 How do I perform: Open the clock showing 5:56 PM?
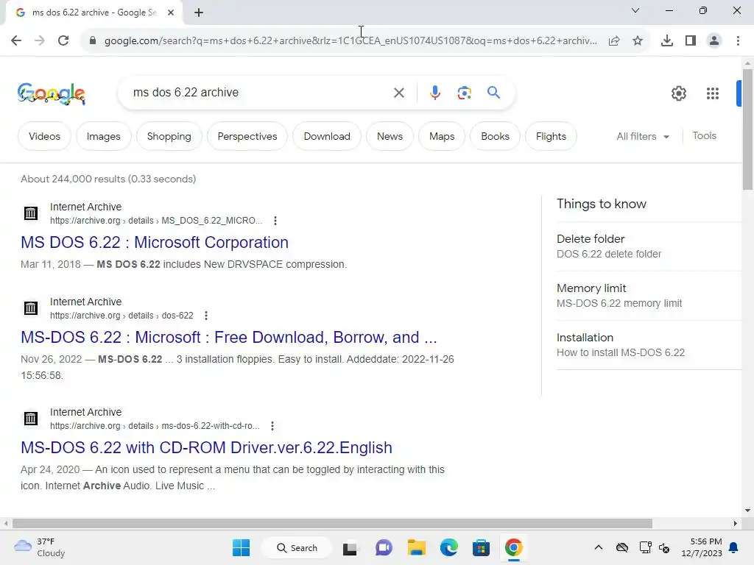pyautogui.click(x=702, y=547)
